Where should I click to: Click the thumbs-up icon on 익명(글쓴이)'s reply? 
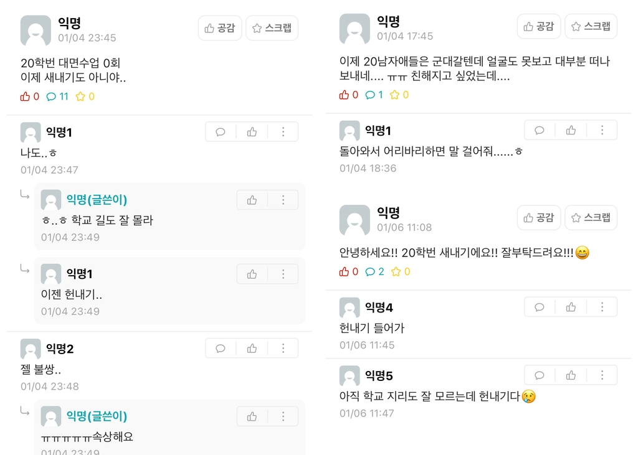tap(252, 199)
